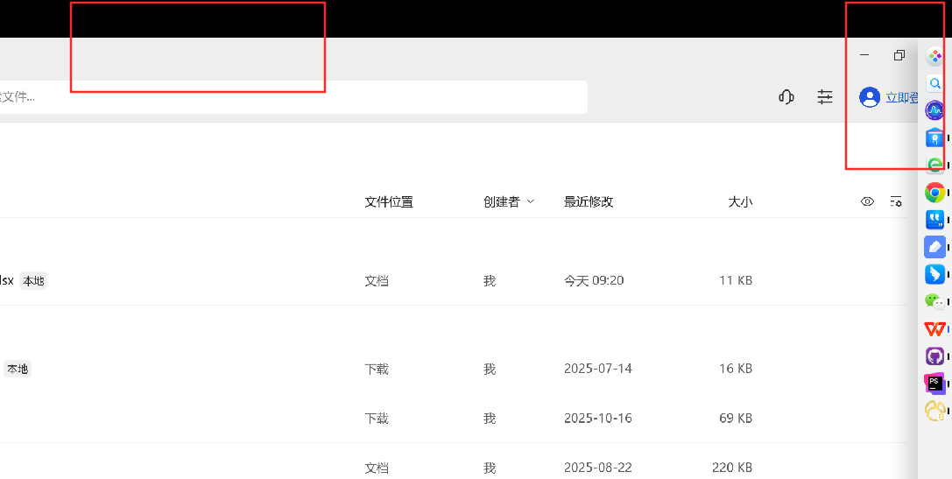Open WeChat from the sidebar dock

tap(935, 300)
